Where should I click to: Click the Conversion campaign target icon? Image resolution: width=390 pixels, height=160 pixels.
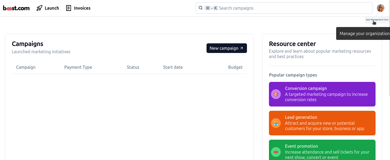click(276, 94)
